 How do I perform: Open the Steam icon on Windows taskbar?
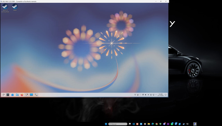tap(183, 124)
